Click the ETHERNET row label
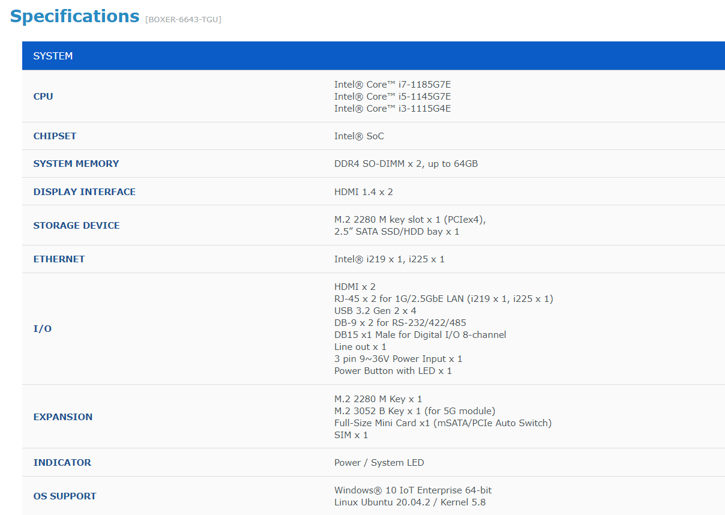The image size is (725, 515). tap(59, 259)
